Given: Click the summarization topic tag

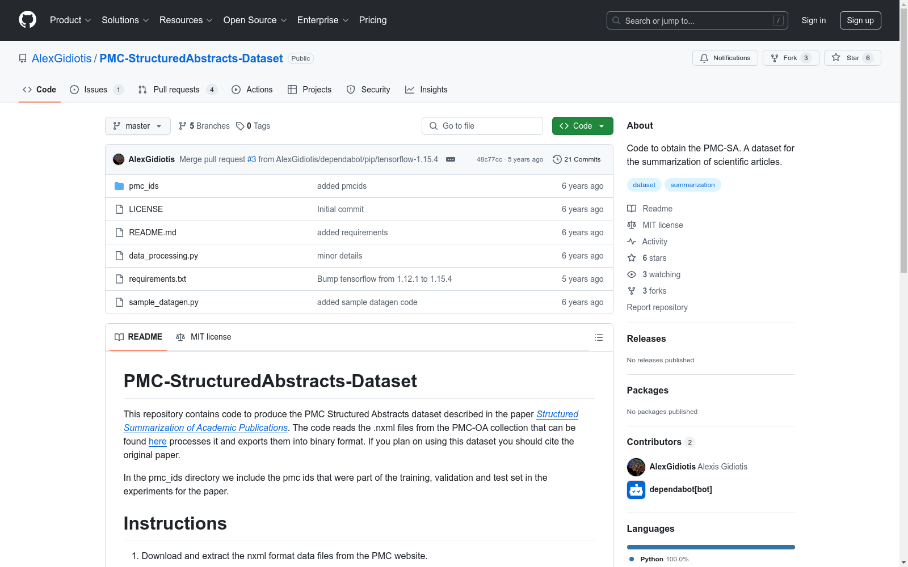Looking at the screenshot, I should 692,185.
